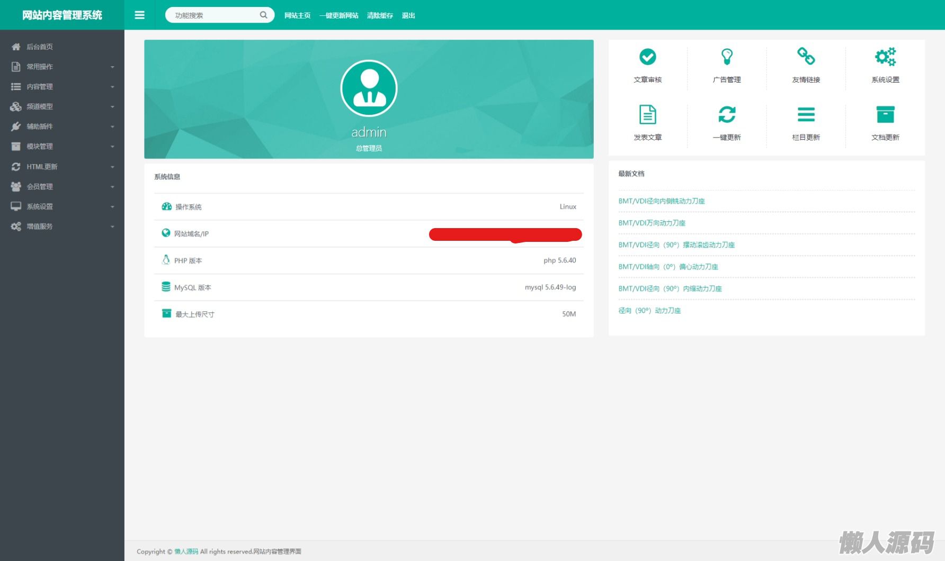Click the 'Linux' operating system value
Image resolution: width=945 pixels, height=561 pixels.
(x=568, y=206)
